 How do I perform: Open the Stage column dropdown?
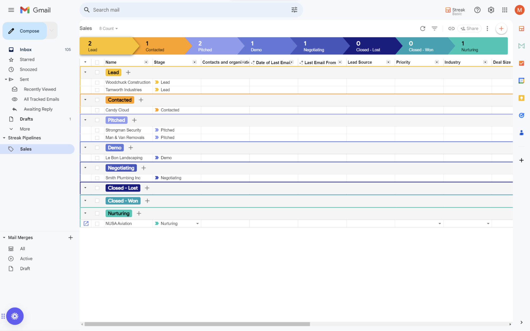click(194, 62)
